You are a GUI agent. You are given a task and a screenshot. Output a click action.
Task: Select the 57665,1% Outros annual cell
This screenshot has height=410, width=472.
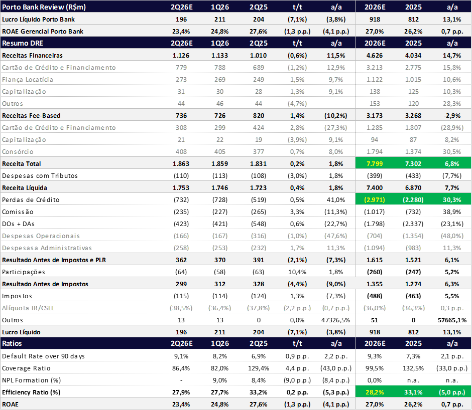tap(452, 320)
